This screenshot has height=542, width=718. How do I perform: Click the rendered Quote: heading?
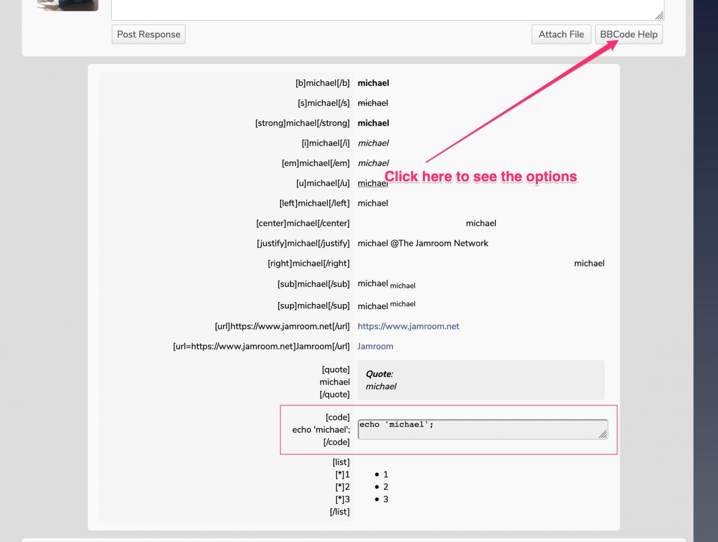pyautogui.click(x=380, y=374)
